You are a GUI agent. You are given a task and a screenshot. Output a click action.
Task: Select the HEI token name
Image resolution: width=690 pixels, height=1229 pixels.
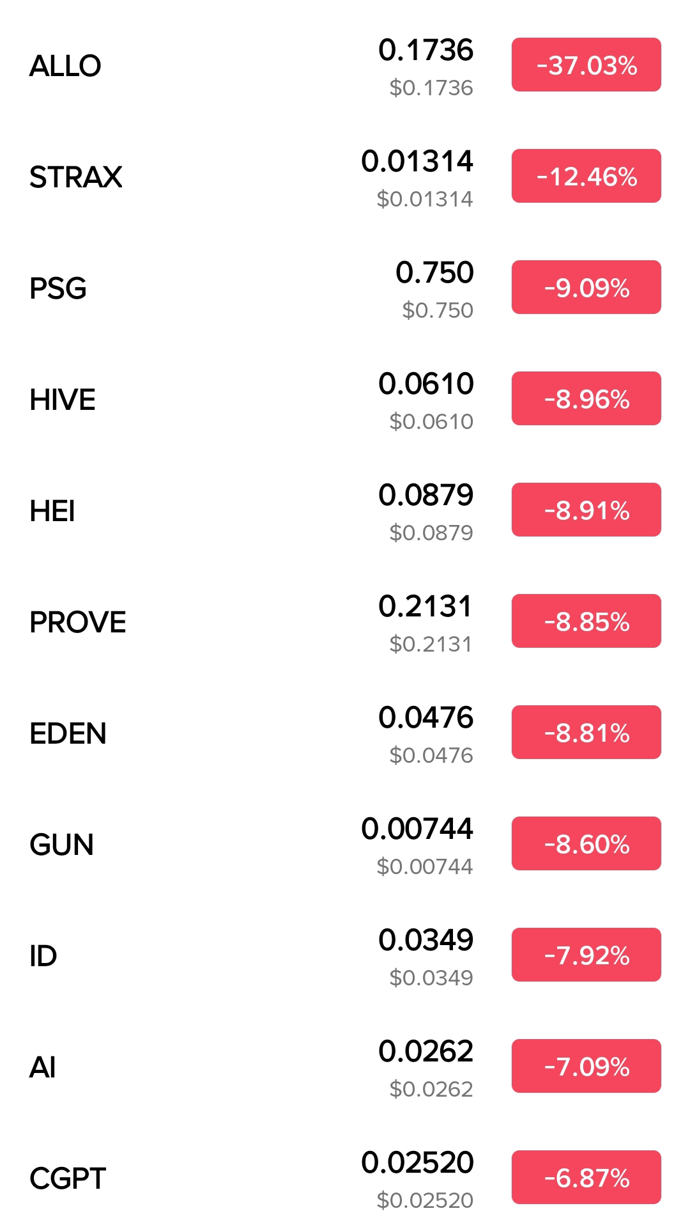click(x=52, y=510)
